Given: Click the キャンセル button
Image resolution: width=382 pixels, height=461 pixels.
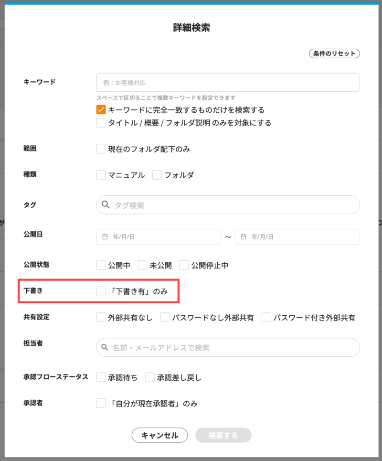Looking at the screenshot, I should point(159,435).
